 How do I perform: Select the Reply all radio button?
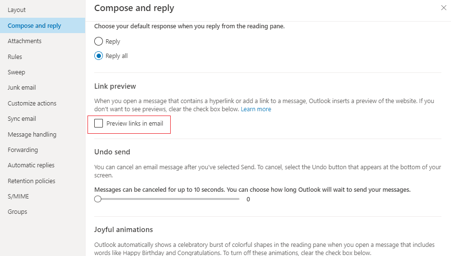click(x=99, y=56)
